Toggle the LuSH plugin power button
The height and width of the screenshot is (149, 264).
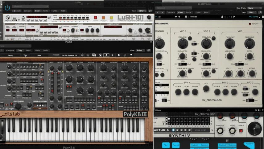[x=7, y=8]
